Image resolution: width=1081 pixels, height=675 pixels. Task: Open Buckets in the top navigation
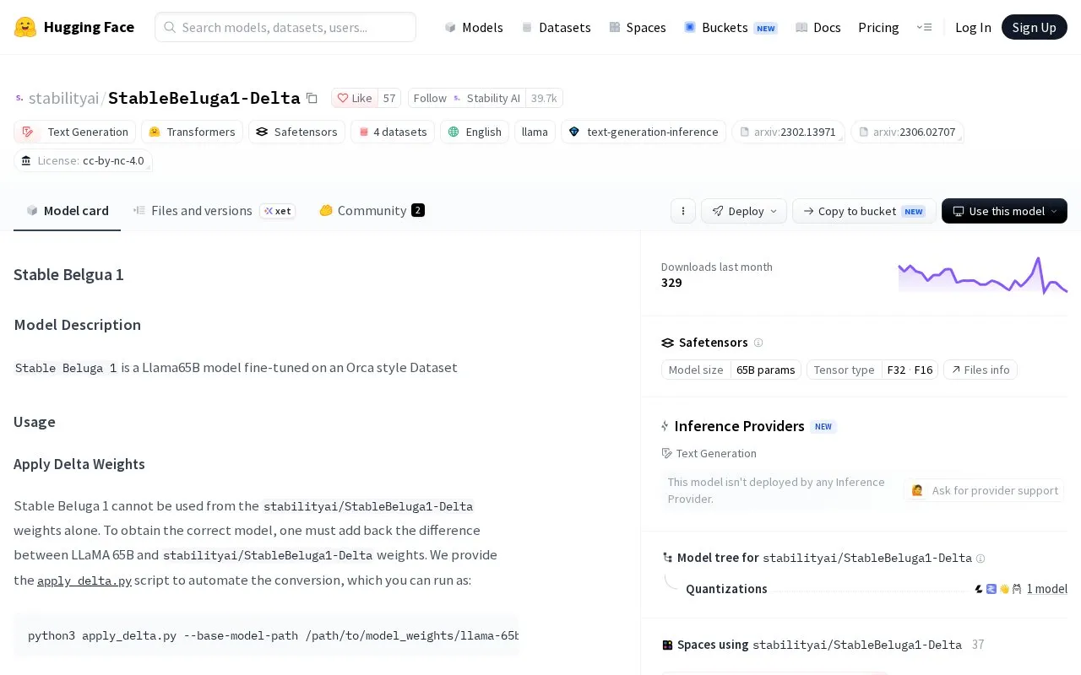pos(731,27)
